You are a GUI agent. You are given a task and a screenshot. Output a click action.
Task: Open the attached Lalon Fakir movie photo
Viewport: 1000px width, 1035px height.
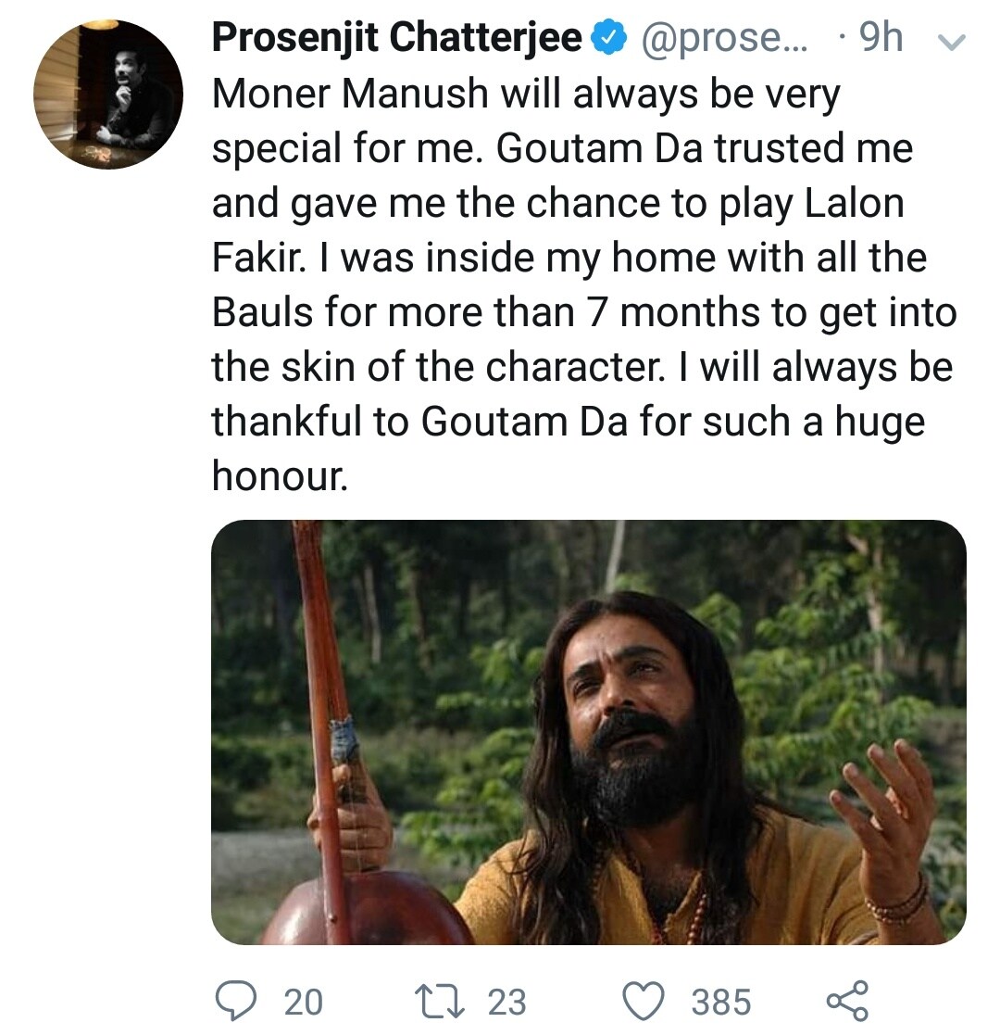[588, 732]
